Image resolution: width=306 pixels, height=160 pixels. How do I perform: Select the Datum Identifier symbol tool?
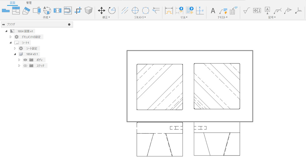click(x=267, y=10)
